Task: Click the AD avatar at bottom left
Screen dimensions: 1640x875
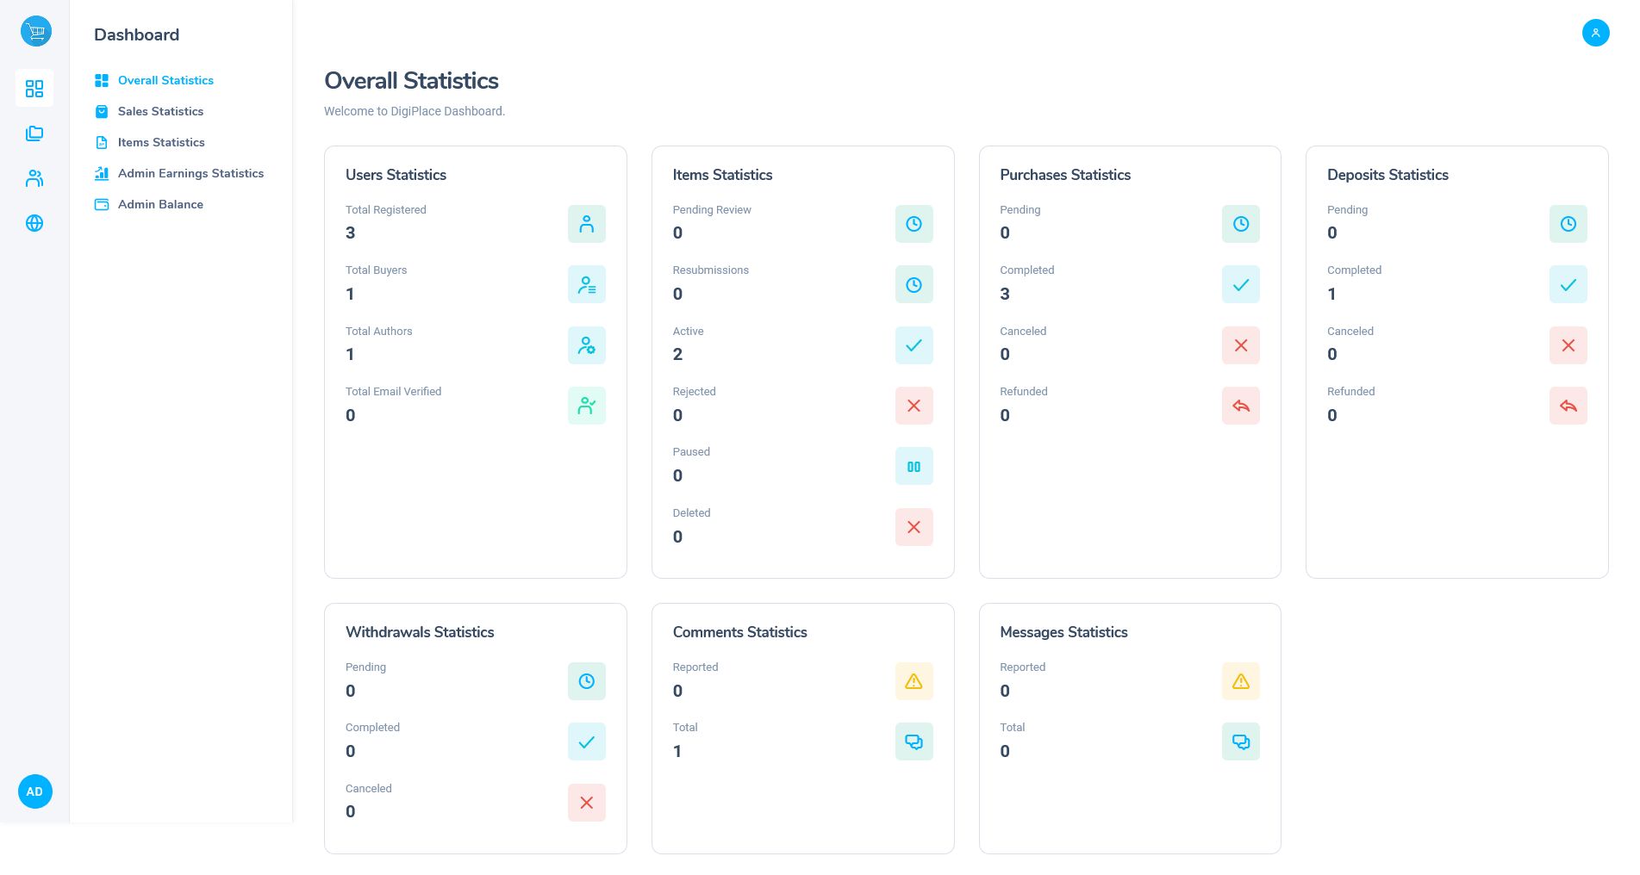Action: 34,791
